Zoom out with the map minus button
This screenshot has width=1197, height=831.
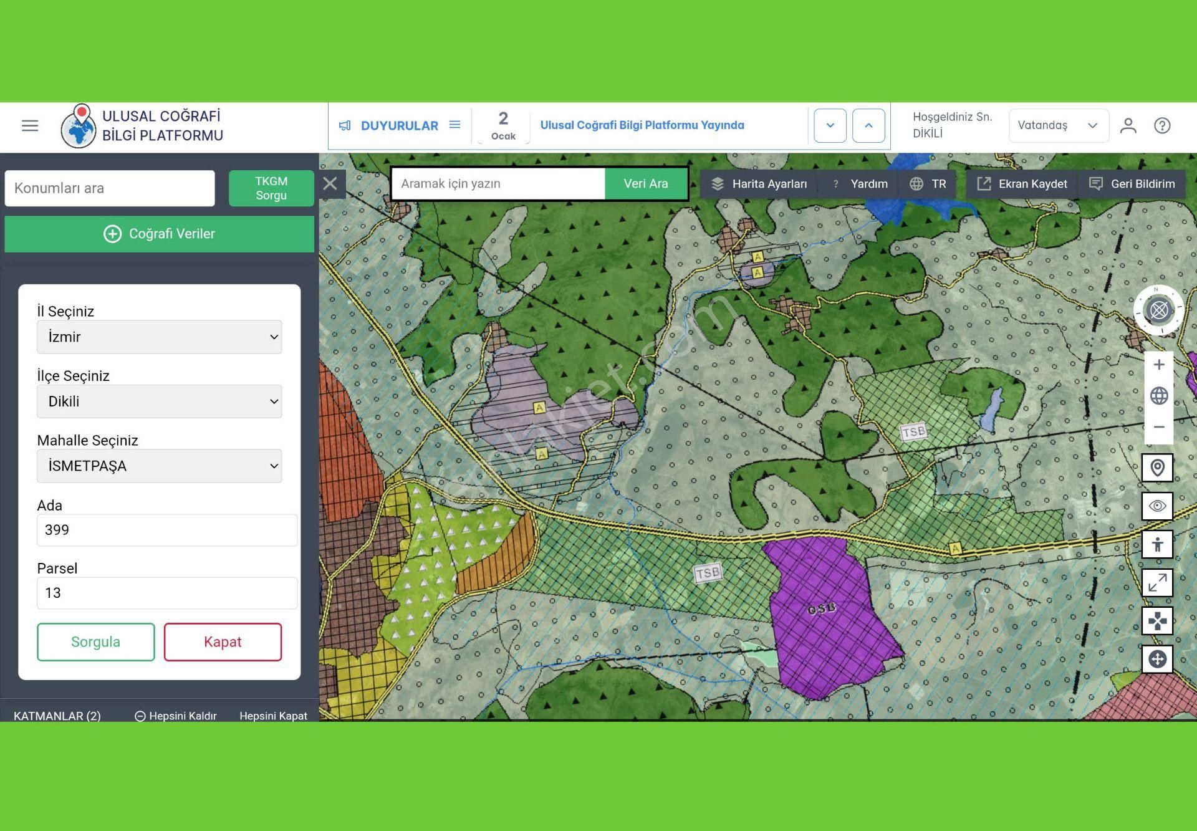tap(1158, 427)
